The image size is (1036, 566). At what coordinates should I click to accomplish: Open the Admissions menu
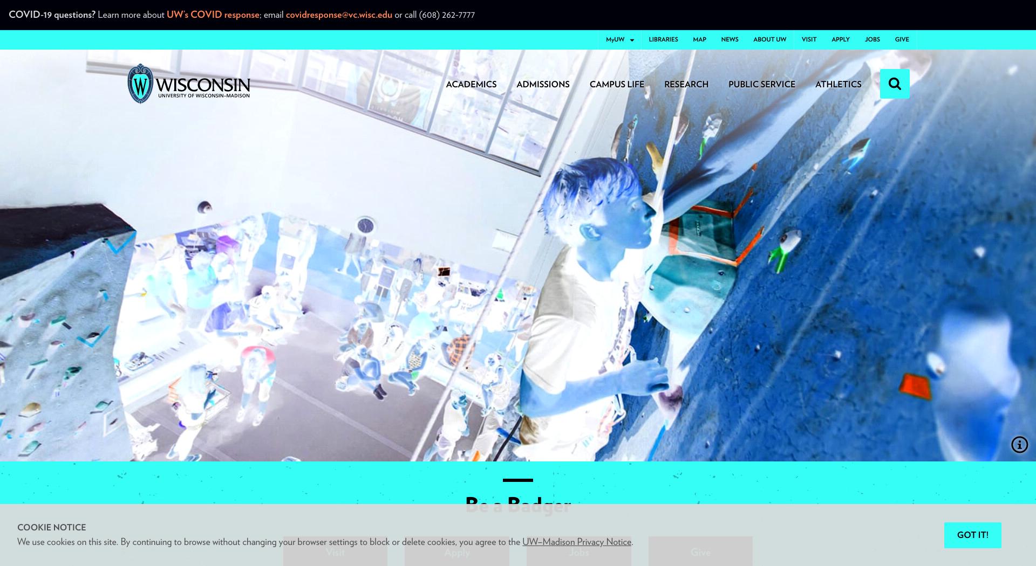pyautogui.click(x=543, y=84)
